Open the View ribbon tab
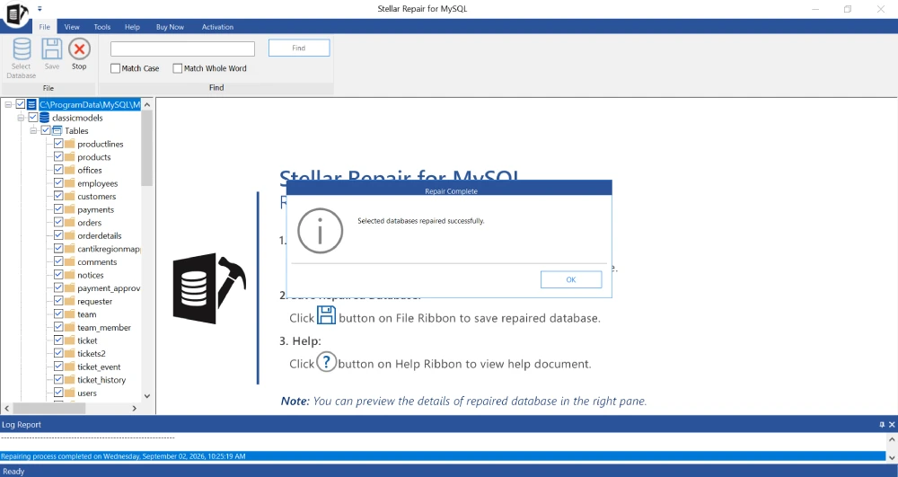898x477 pixels. pos(72,27)
